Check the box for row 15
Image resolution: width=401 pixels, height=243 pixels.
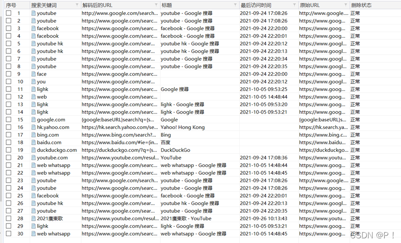[9, 120]
